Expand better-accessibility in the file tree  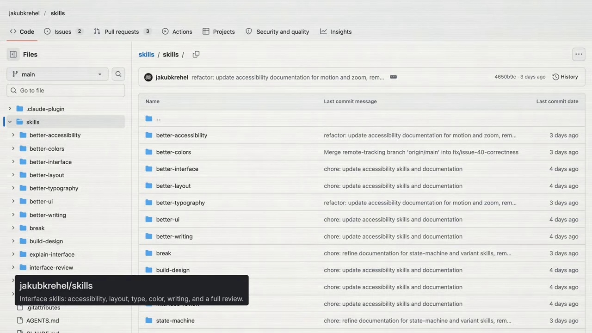(x=13, y=135)
